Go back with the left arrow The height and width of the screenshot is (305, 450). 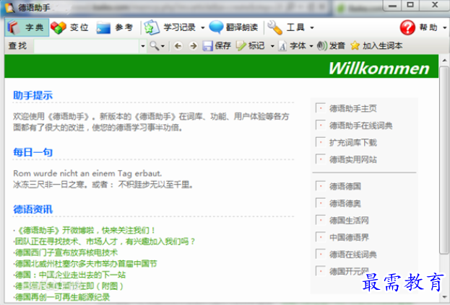178,45
